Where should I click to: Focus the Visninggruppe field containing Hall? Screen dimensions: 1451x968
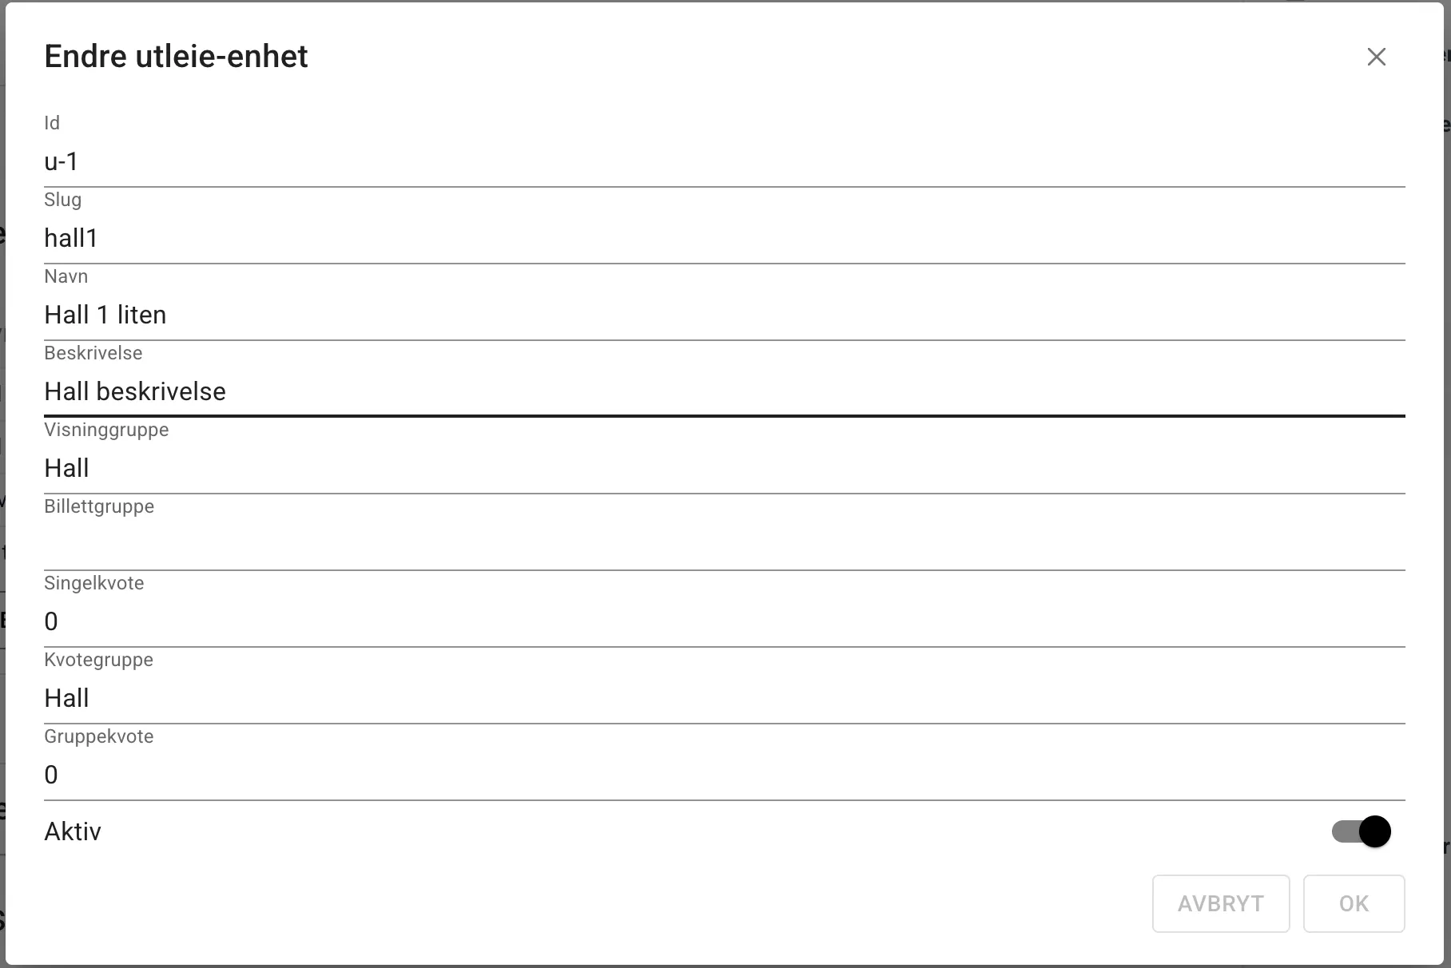[724, 469]
